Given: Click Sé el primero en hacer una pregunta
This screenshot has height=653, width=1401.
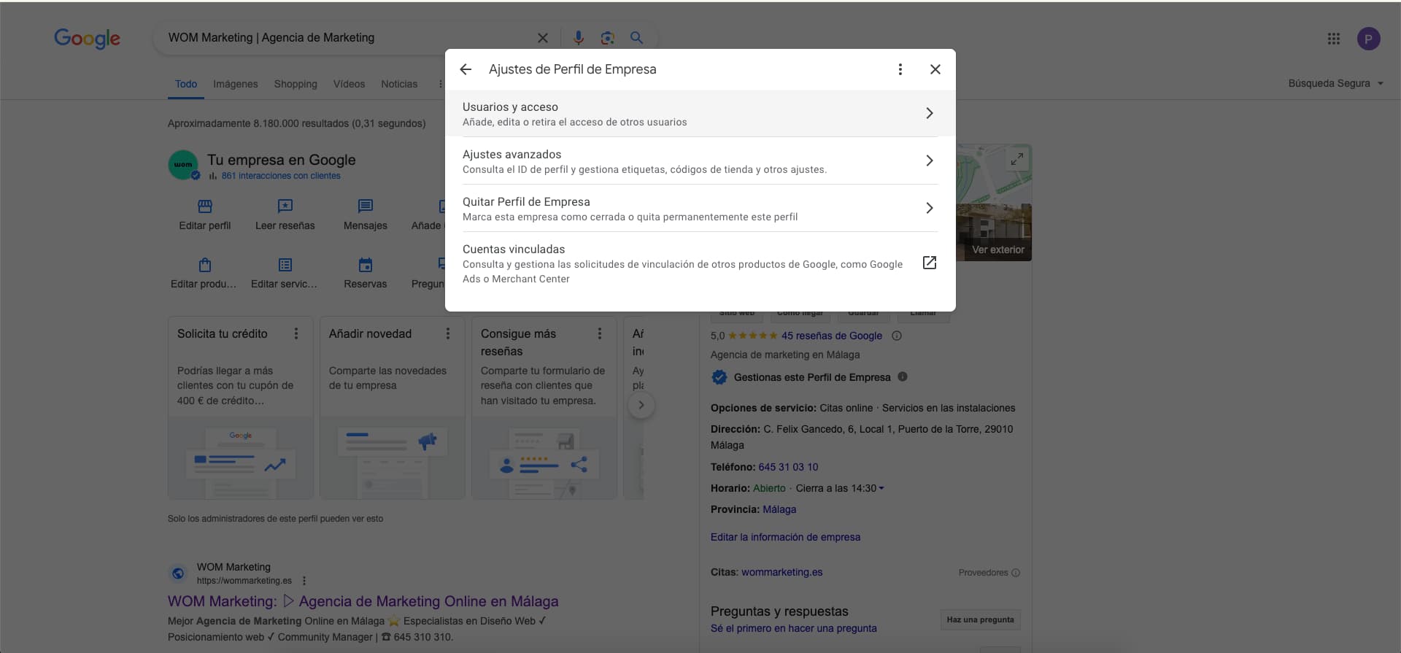Looking at the screenshot, I should tap(794, 628).
